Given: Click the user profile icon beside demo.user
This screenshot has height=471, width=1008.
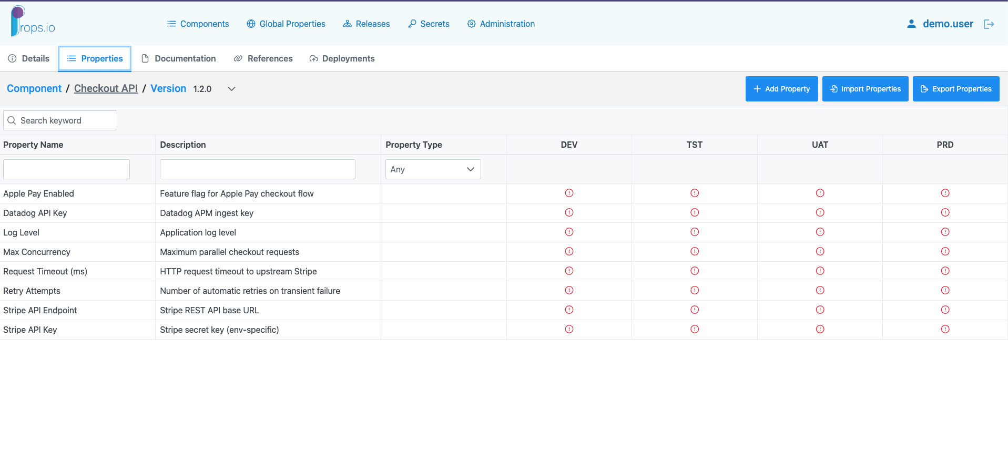Looking at the screenshot, I should tap(911, 24).
